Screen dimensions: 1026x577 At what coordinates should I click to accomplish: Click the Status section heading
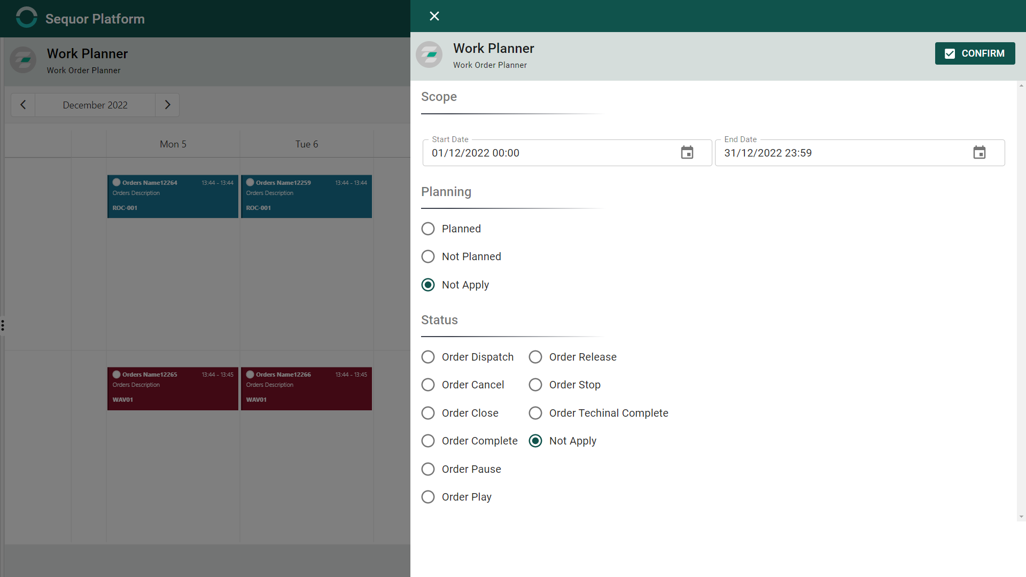[439, 320]
